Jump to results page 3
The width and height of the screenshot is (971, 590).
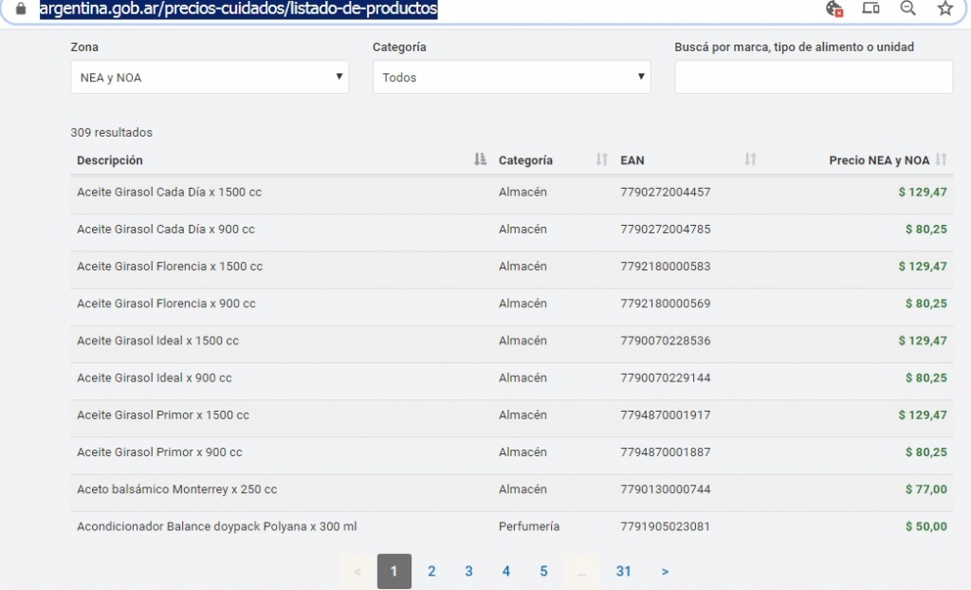pyautogui.click(x=468, y=571)
